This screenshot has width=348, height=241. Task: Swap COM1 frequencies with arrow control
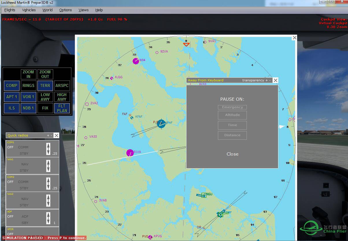pos(48,149)
